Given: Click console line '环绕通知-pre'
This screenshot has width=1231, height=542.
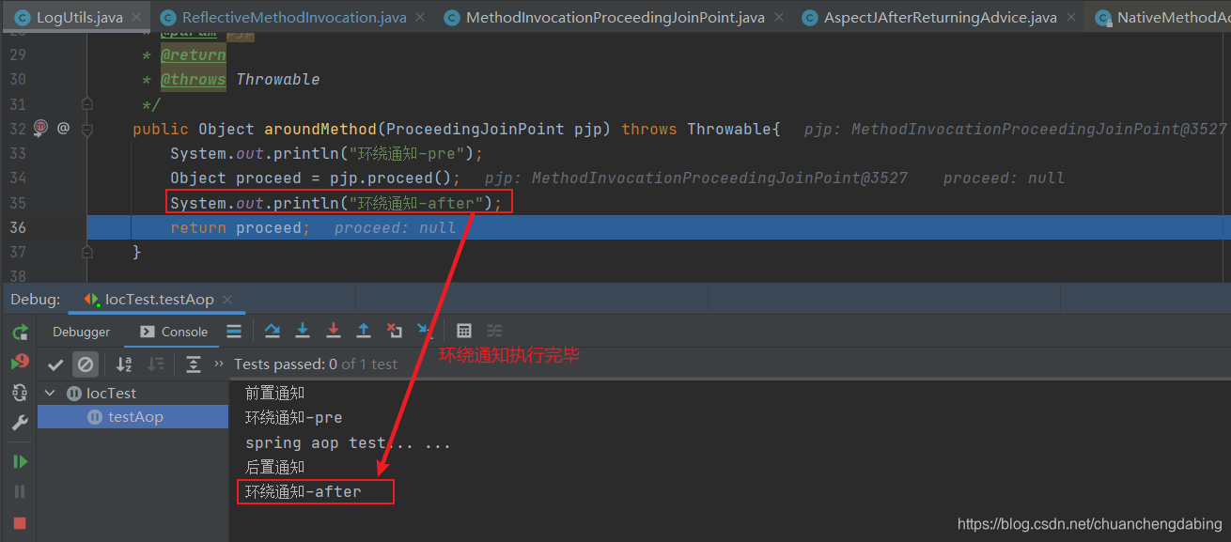Looking at the screenshot, I should (x=294, y=417).
